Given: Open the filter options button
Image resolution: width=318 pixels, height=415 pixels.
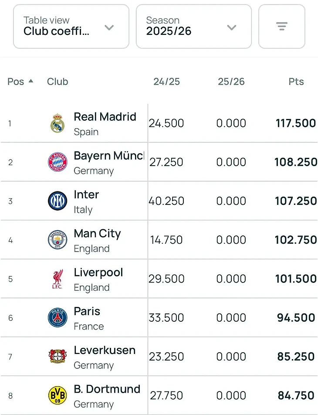Looking at the screenshot, I should [282, 27].
